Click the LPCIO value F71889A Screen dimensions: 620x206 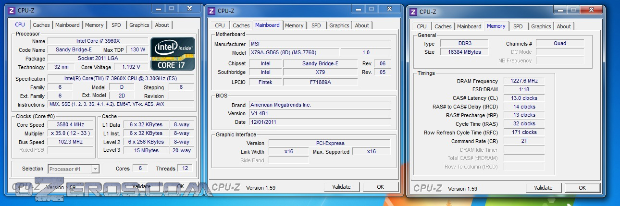[x=321, y=82]
